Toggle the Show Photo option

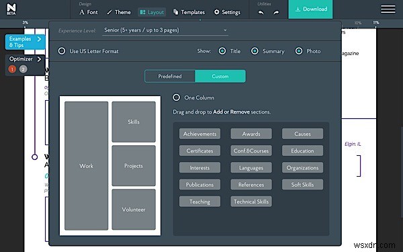(299, 51)
